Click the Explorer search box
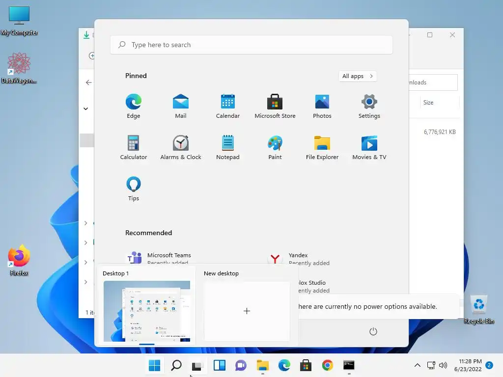This screenshot has height=377, width=503. click(433, 82)
